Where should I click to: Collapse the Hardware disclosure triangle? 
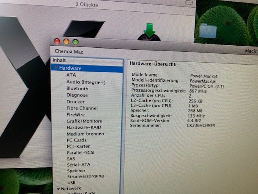56,68
